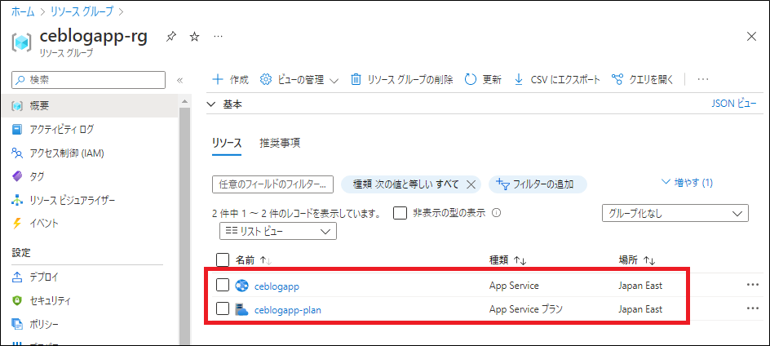The height and width of the screenshot is (346, 770).
Task: Click フィルターの追加 button
Action: coord(538,184)
